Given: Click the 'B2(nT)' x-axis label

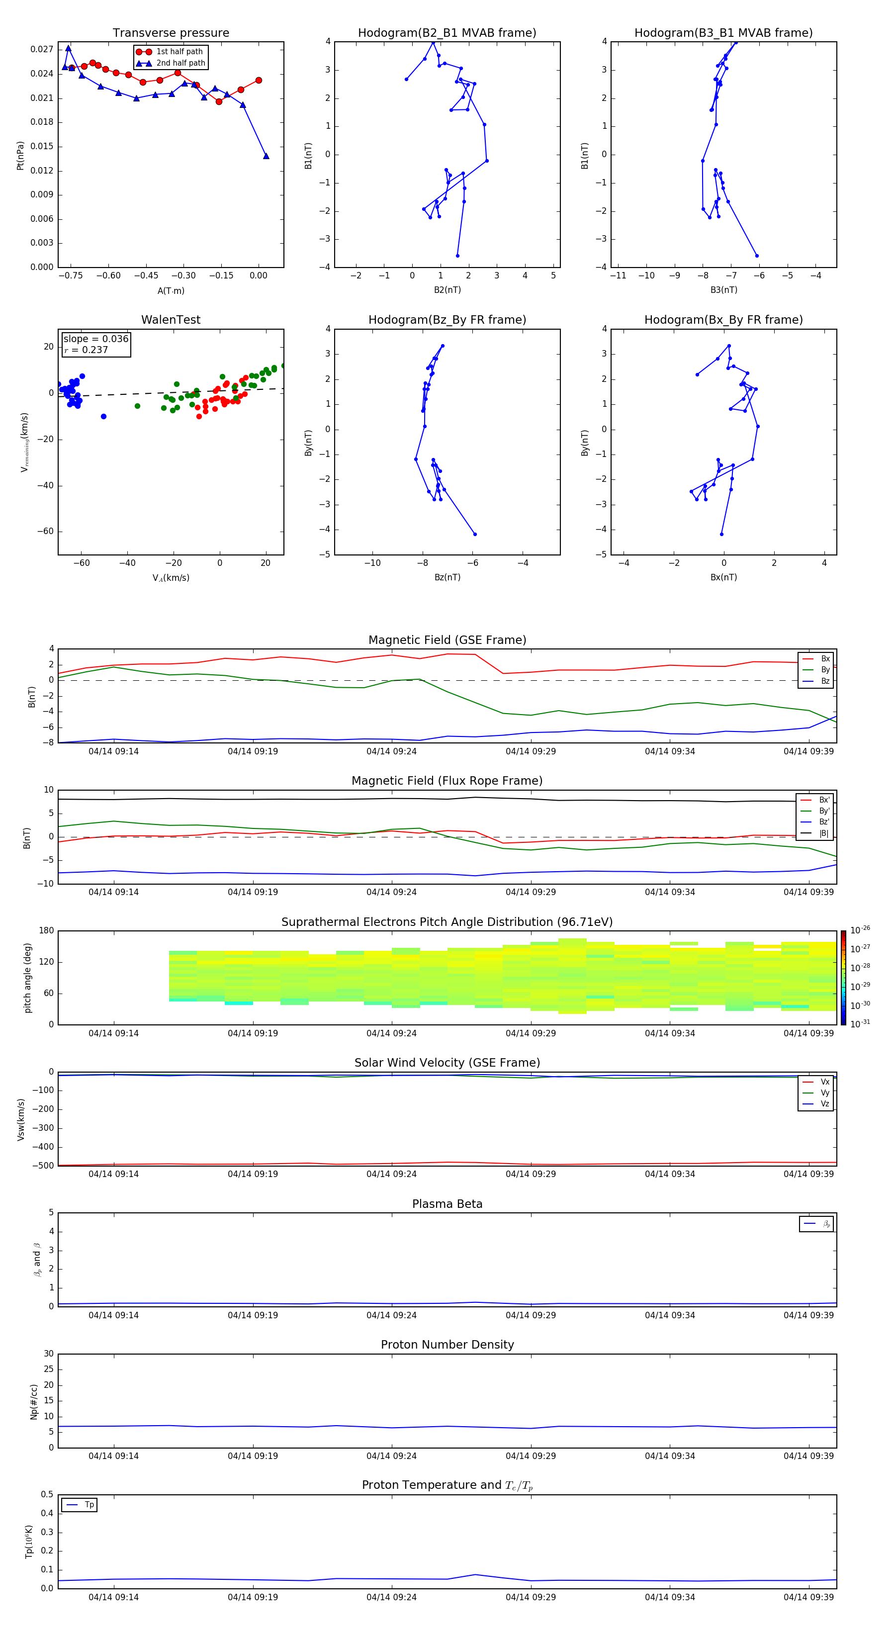Looking at the screenshot, I should (x=447, y=290).
